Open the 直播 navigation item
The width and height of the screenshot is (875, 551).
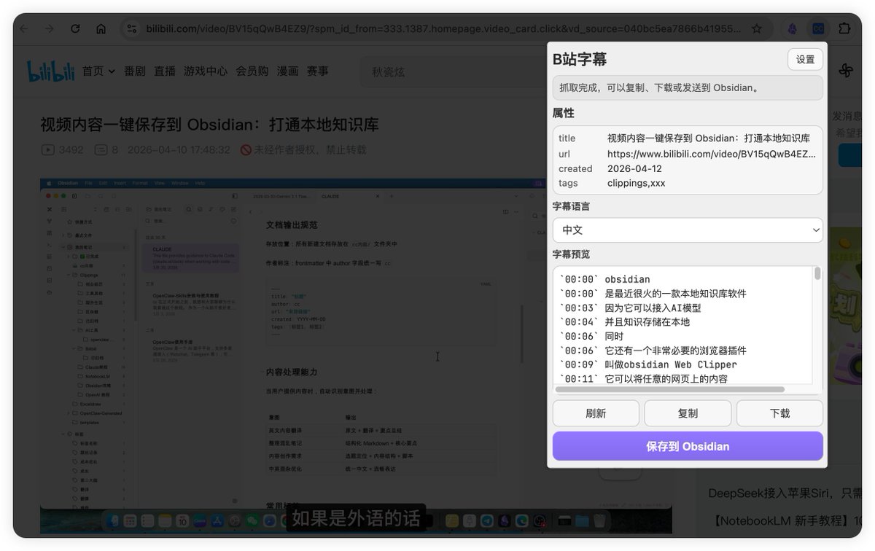(165, 71)
